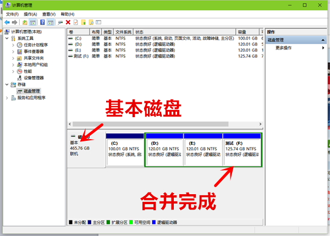
Task: Select 设备管理器 in the tree
Action: tap(34, 78)
